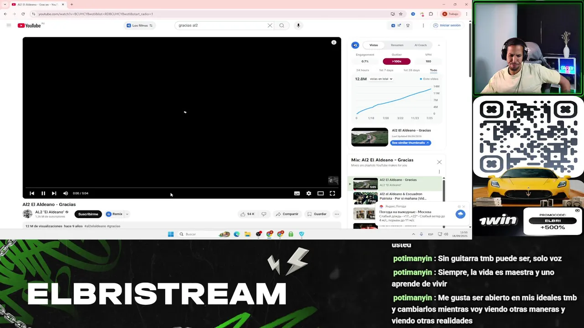Screen dimensions: 584x328
Task: Collapse the analytics panel chevron
Action: (439, 45)
